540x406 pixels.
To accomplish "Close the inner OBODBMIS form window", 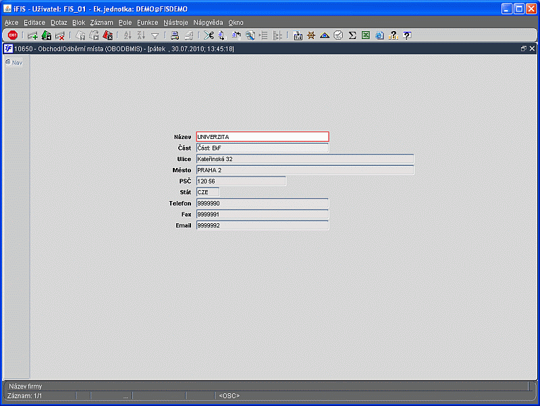I will coord(532,49).
